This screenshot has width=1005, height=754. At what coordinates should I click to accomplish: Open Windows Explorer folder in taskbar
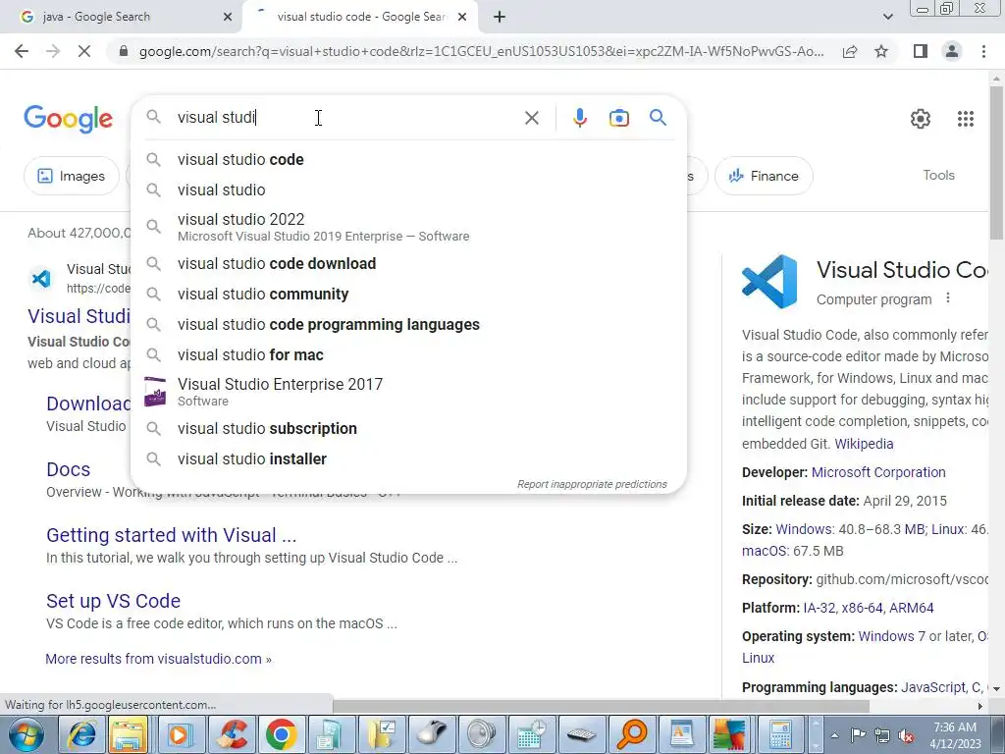[x=129, y=734]
